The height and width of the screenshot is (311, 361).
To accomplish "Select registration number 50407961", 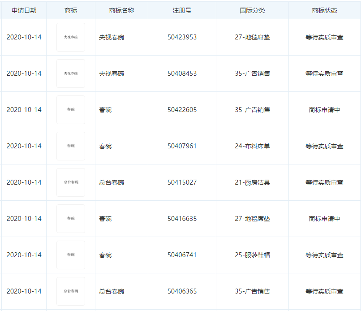I will [182, 146].
